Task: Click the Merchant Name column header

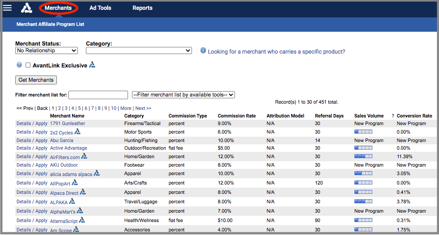Action: pos(67,116)
